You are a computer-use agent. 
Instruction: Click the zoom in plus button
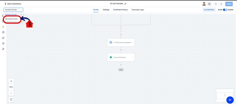[x=11, y=81]
